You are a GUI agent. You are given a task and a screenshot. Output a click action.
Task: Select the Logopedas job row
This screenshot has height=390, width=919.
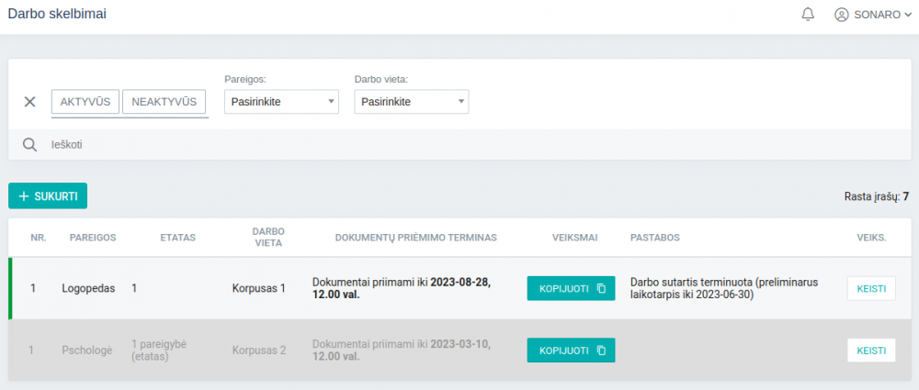pos(88,288)
